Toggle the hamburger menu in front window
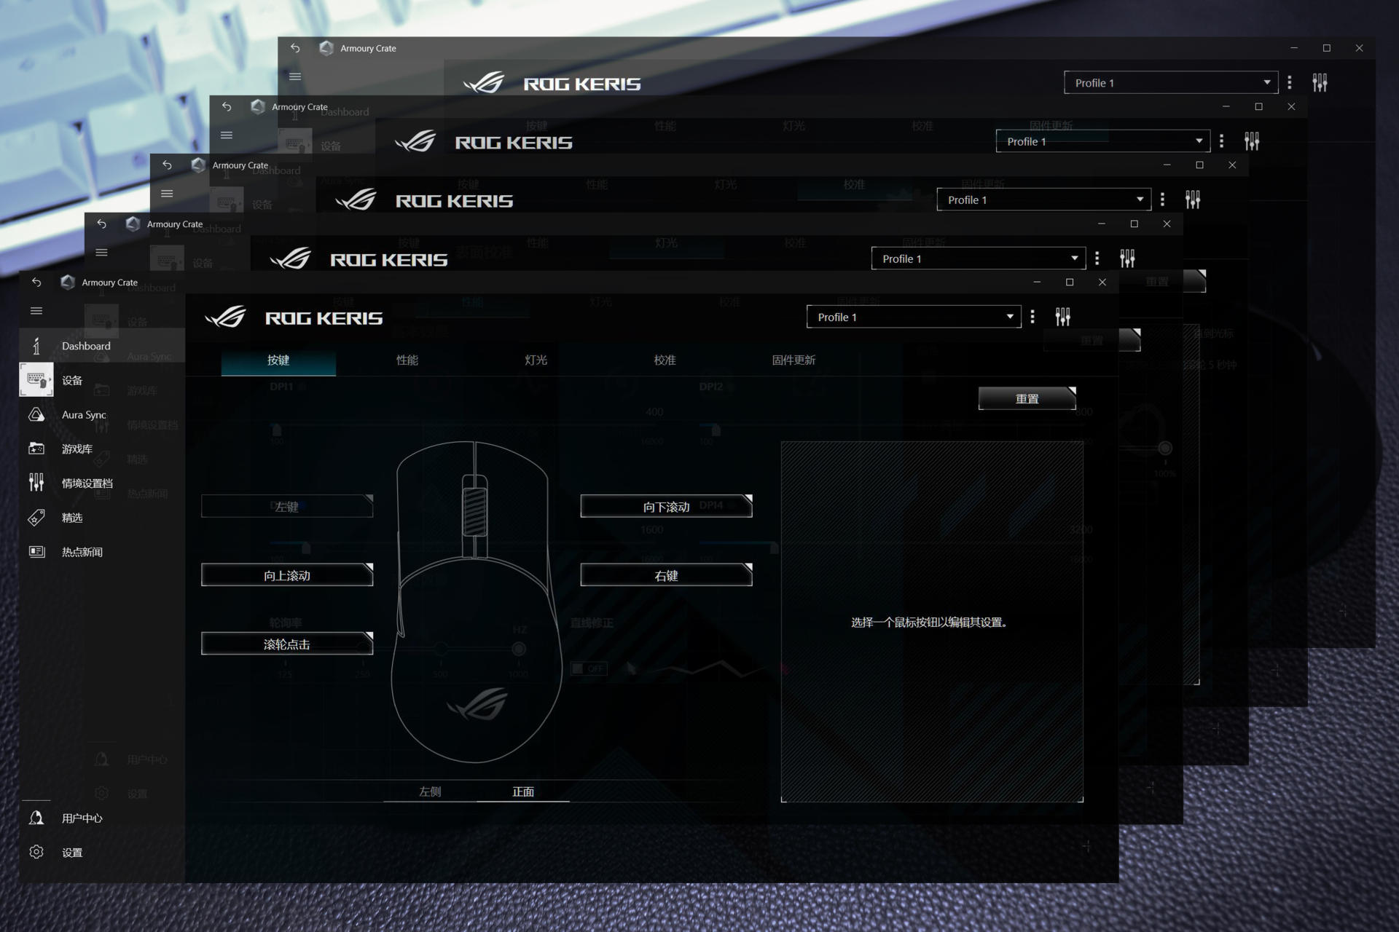 pyautogui.click(x=36, y=311)
